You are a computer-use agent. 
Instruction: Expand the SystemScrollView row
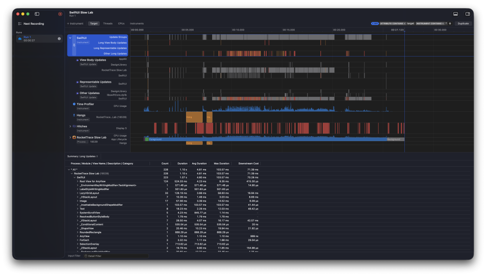click(77, 213)
